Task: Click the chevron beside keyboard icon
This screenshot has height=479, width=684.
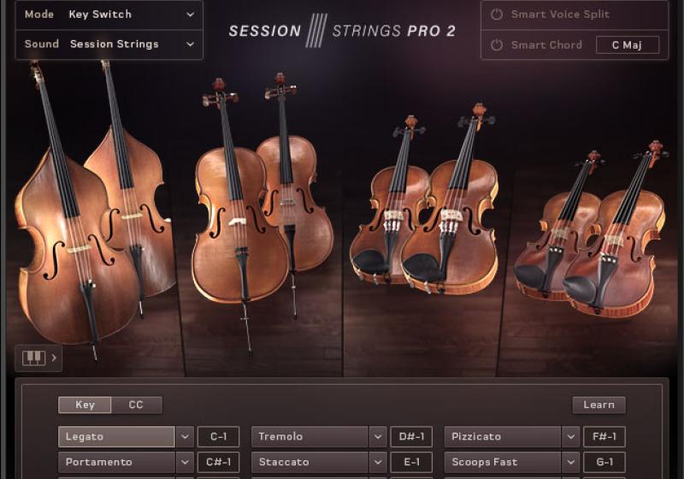Action: coord(54,358)
